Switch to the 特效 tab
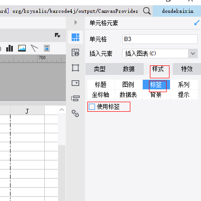The height and width of the screenshot is (201, 201). pos(187,69)
